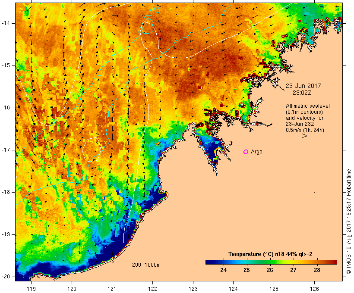
Task: Click the 'Temperature (°C) n18 44% ql>=2' title
Action: [270, 254]
